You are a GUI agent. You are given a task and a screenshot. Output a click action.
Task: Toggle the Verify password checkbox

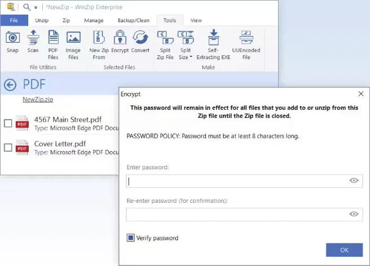[x=131, y=238]
